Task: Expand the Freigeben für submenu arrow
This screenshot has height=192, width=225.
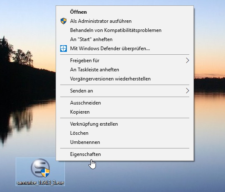Action: coord(187,61)
